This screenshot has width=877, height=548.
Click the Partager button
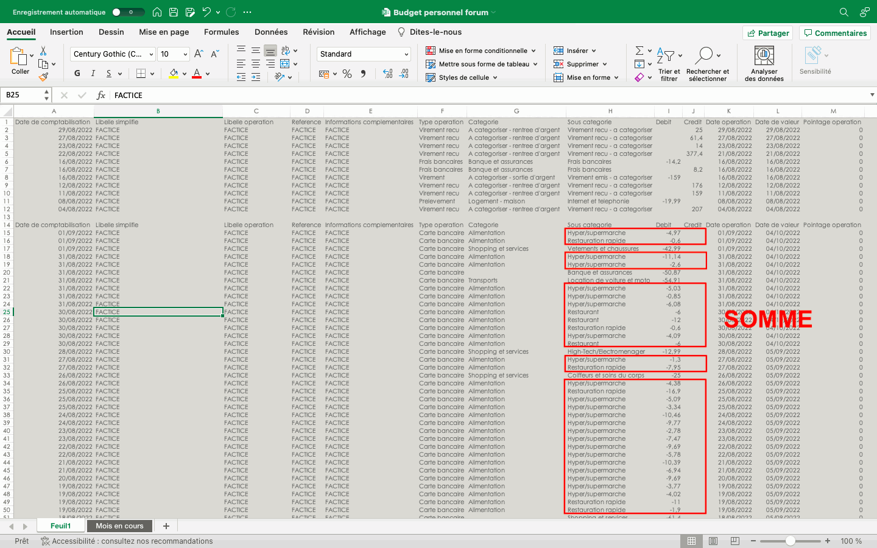[x=767, y=33]
